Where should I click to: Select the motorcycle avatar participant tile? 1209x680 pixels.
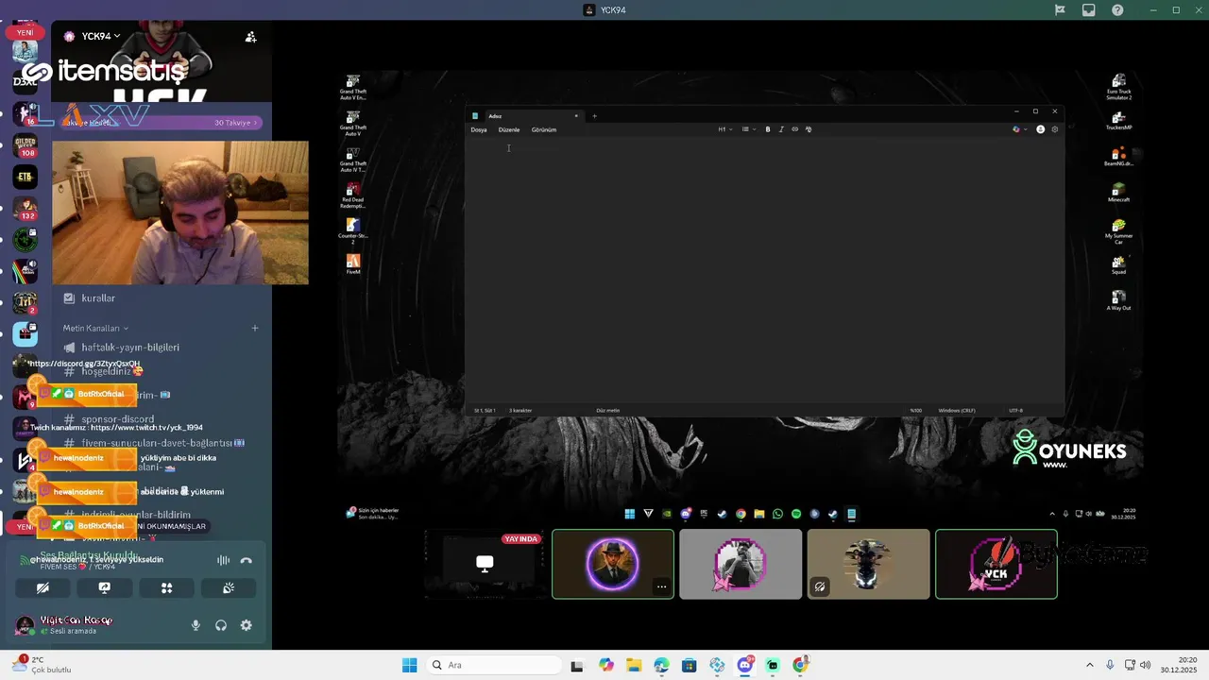click(x=868, y=564)
